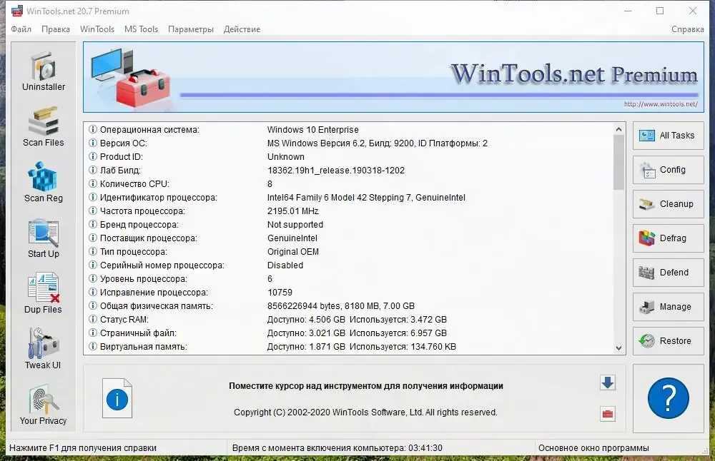
Task: Open the Uninstaller tool
Action: 44,71
